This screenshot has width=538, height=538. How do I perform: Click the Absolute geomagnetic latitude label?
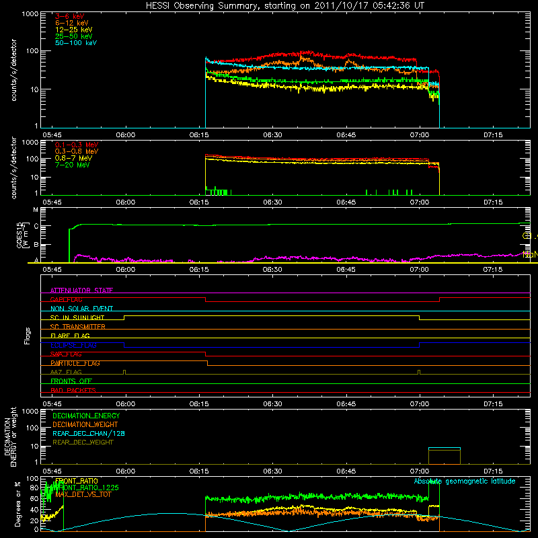[x=465, y=481]
